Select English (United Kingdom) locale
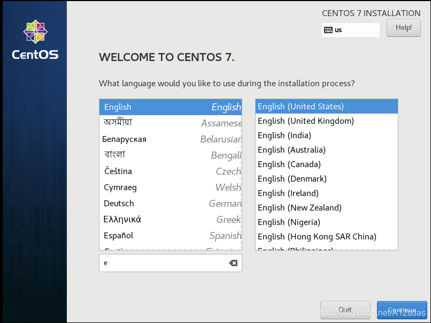This screenshot has width=431, height=323. (327, 121)
